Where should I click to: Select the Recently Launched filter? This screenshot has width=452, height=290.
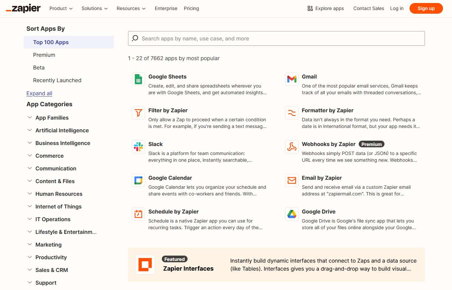[57, 80]
